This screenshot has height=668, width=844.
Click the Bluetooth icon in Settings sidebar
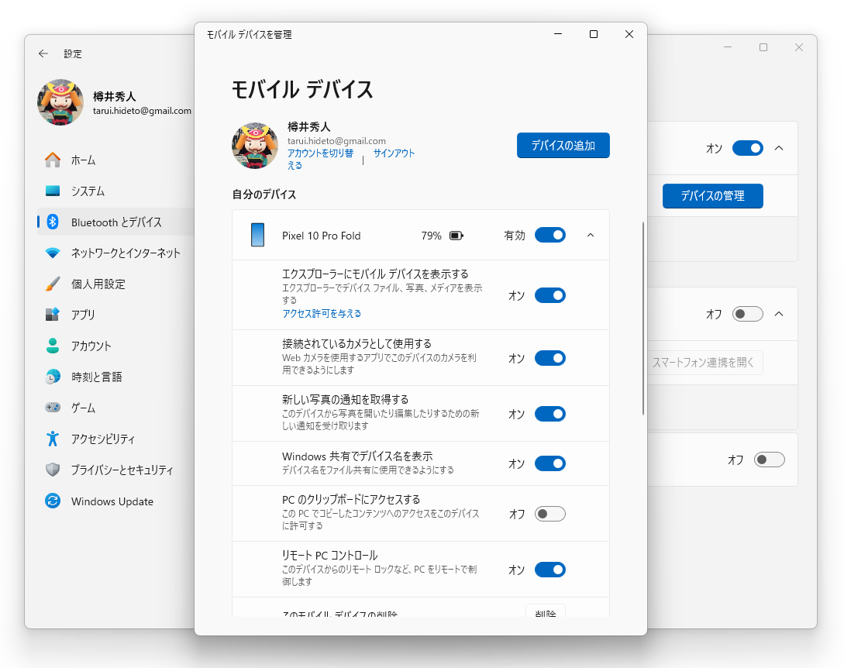53,222
